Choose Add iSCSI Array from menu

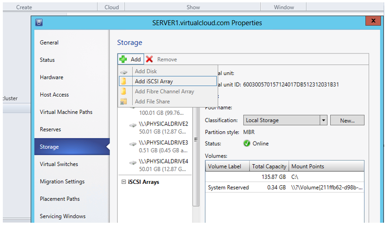coord(154,82)
